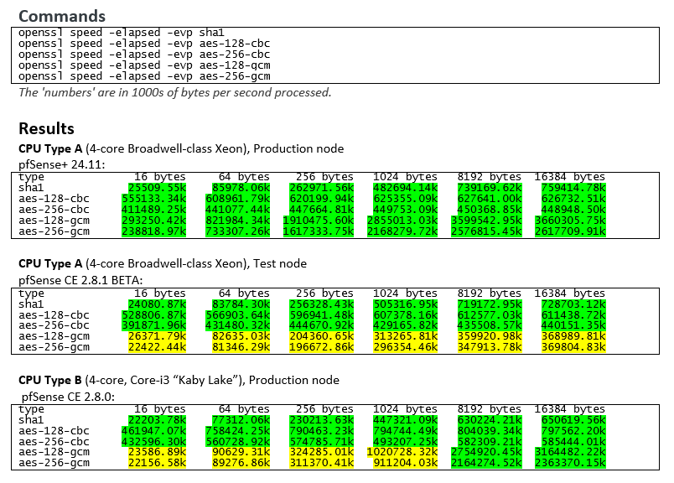
Task: Click value 804039.34k in the CE 2.8.0 table
Action: coord(490,430)
